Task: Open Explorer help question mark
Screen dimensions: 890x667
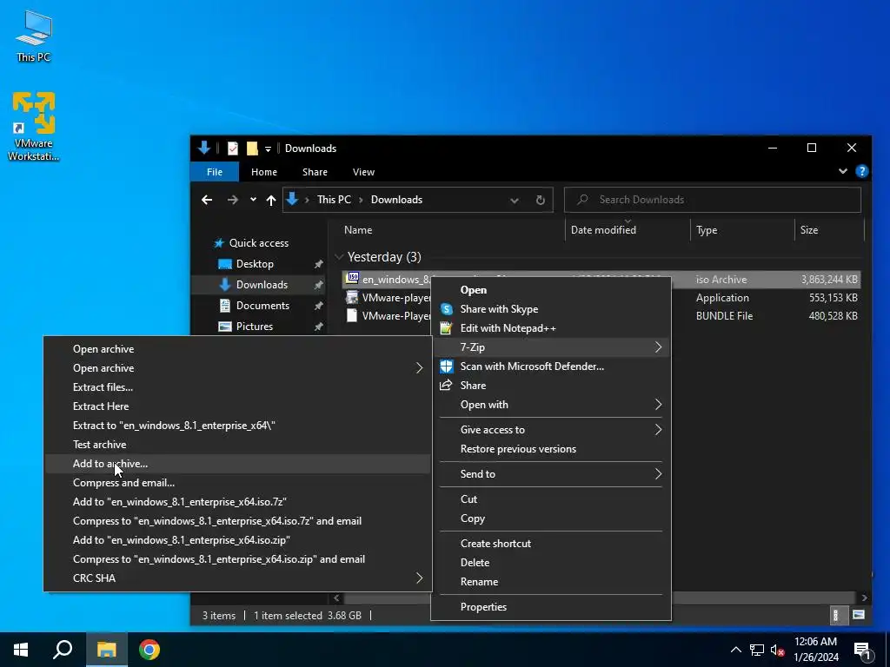Action: 861,171
